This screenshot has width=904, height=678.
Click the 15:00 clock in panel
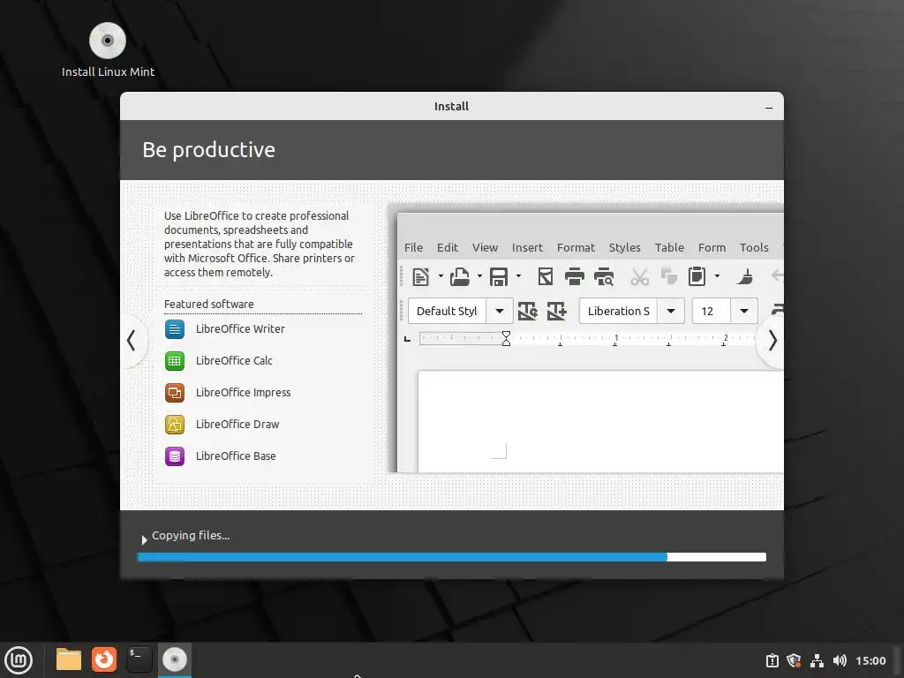[870, 660]
